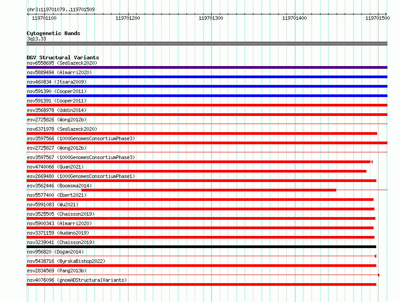
Task: Click nsv591391 (Cooper2011) label
Action: 57,101
